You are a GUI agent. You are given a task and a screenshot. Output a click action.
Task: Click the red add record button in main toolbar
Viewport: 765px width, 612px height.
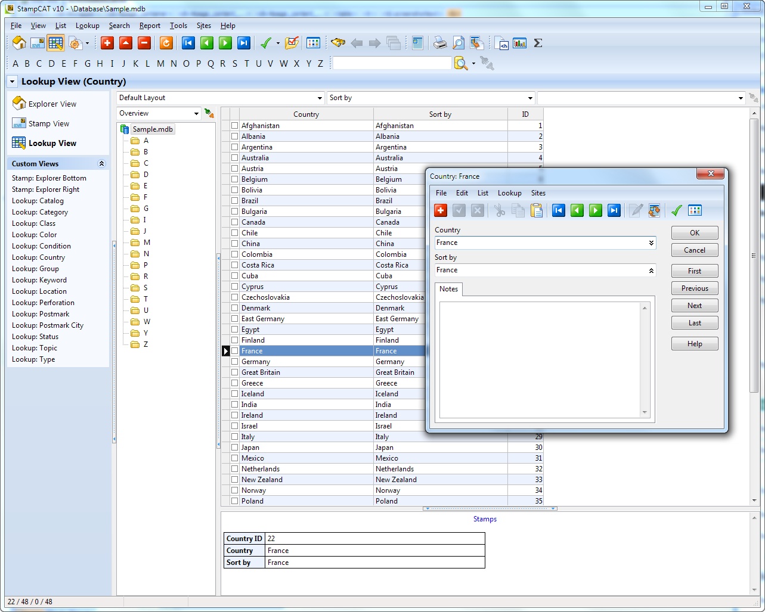point(107,43)
